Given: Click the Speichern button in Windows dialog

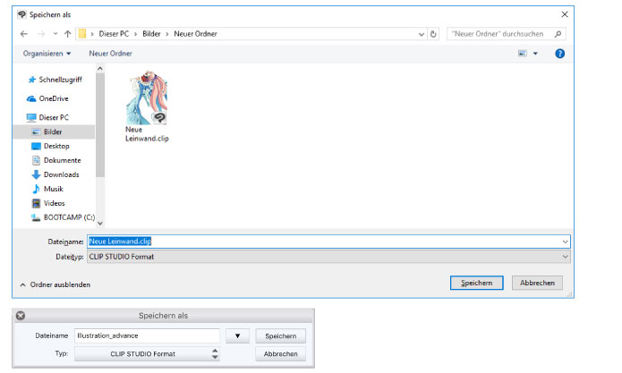Looking at the screenshot, I should click(x=476, y=283).
